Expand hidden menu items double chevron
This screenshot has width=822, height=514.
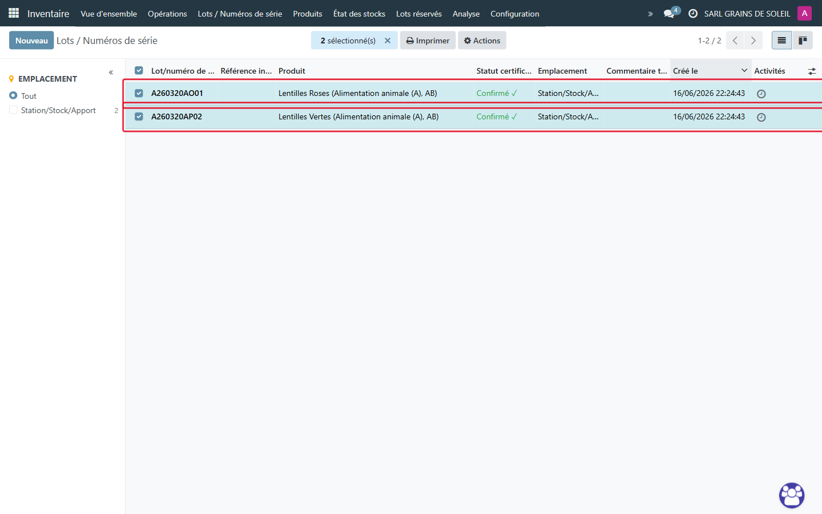[x=650, y=14]
